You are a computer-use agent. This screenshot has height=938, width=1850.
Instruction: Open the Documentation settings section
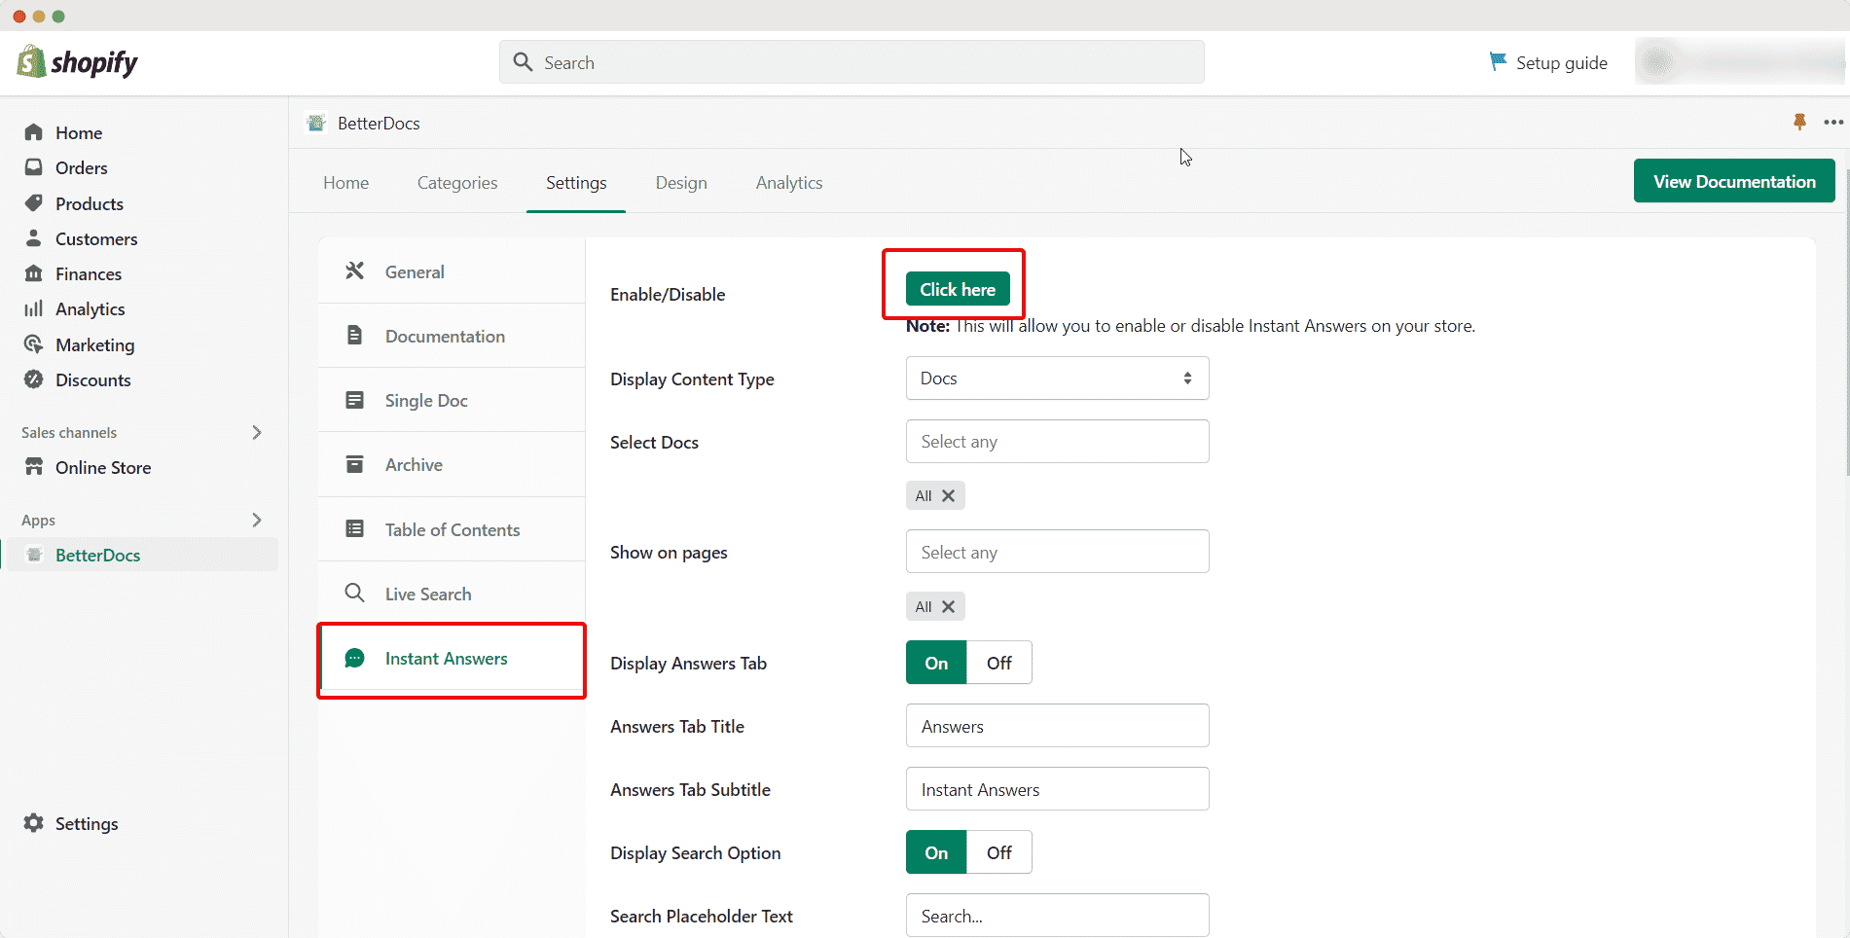[x=452, y=336]
